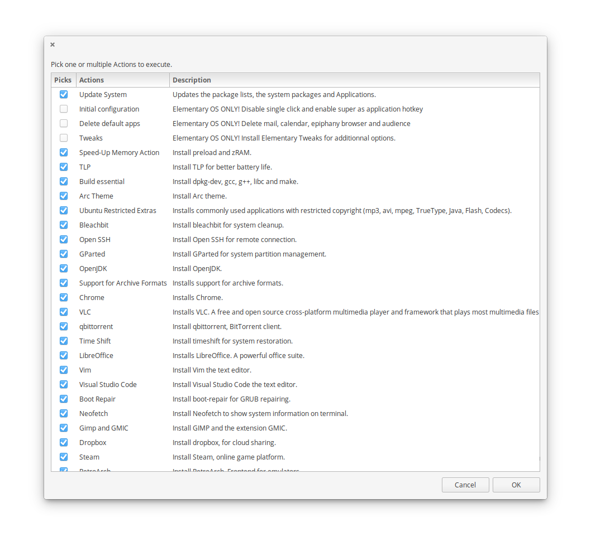This screenshot has width=591, height=551.
Task: Disable the Boot Repair checkbox
Action: coord(64,399)
